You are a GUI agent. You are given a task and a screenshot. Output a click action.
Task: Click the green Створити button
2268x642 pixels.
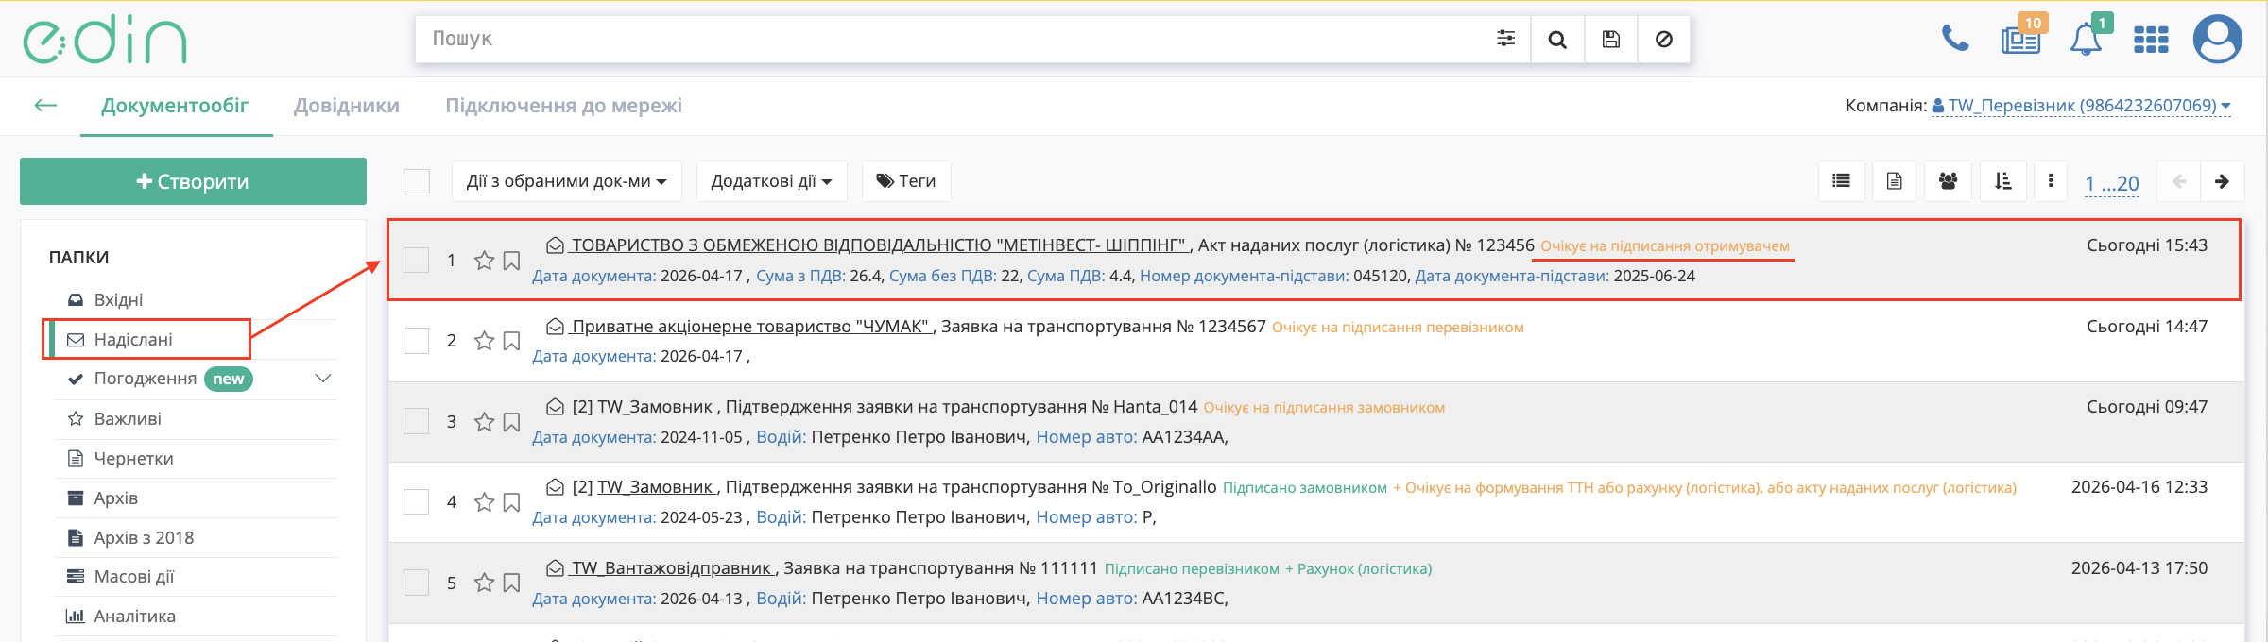tap(193, 181)
